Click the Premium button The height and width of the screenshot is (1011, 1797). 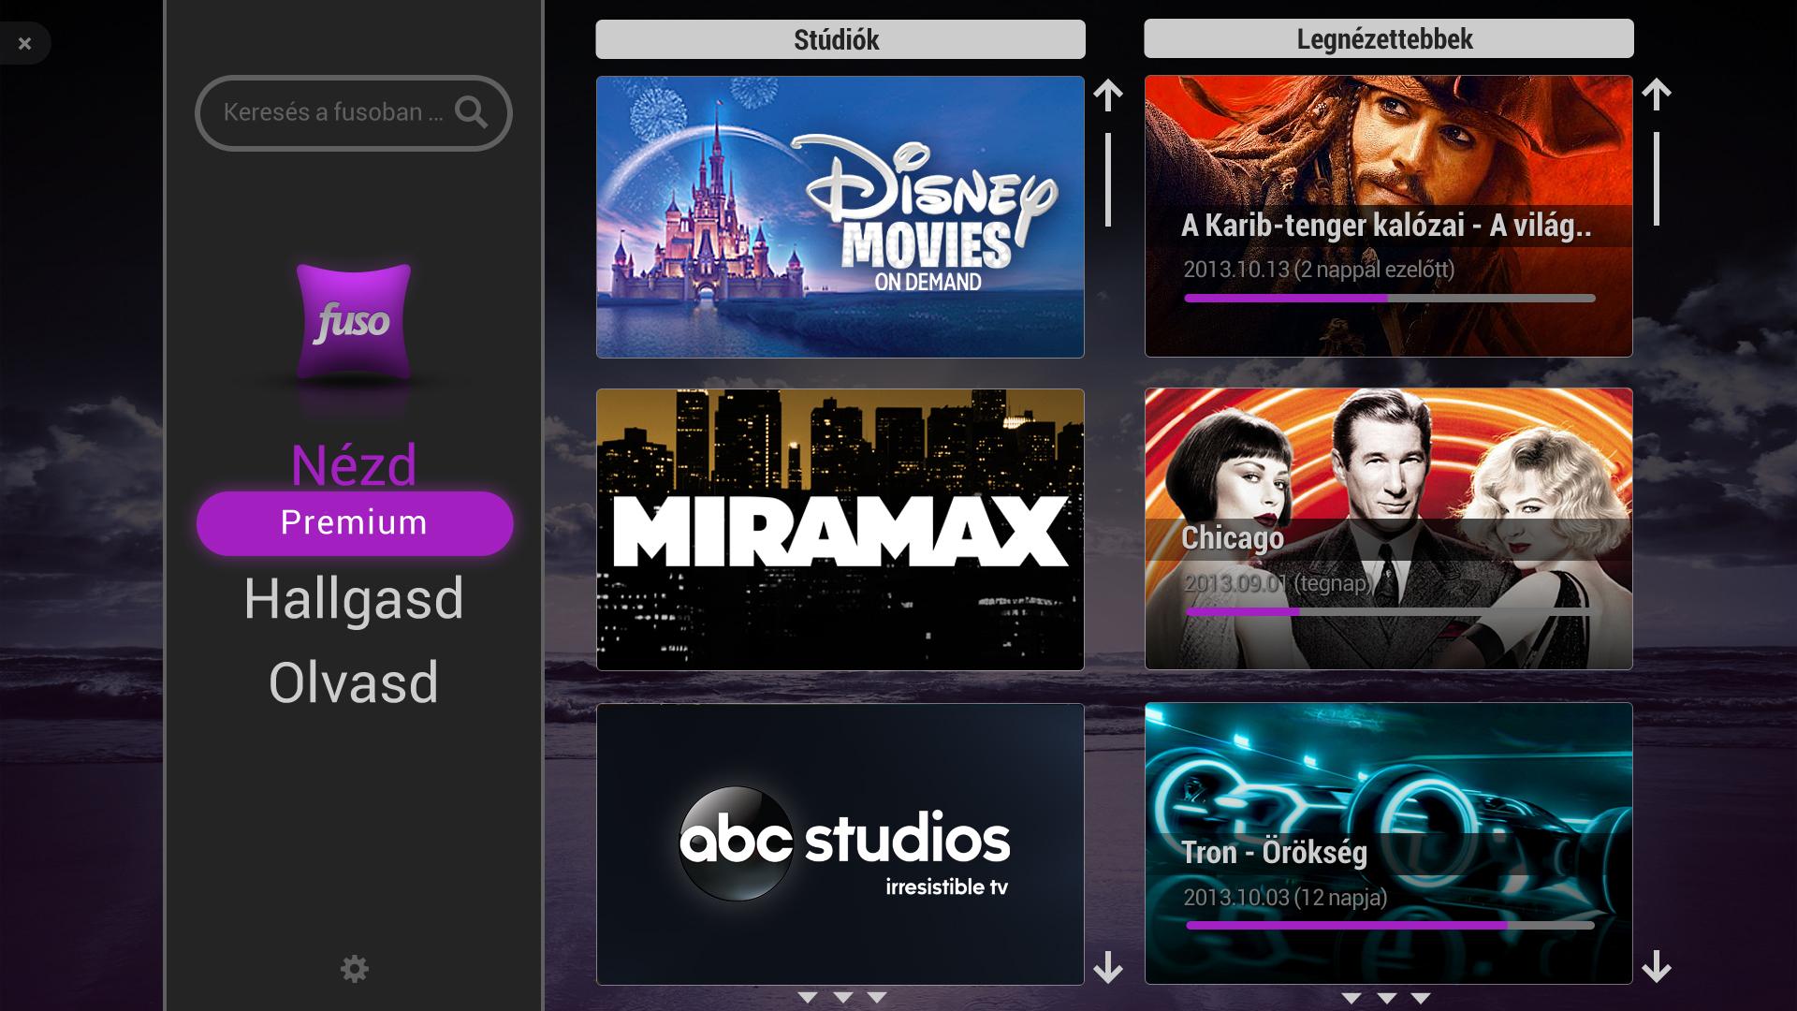tap(354, 523)
